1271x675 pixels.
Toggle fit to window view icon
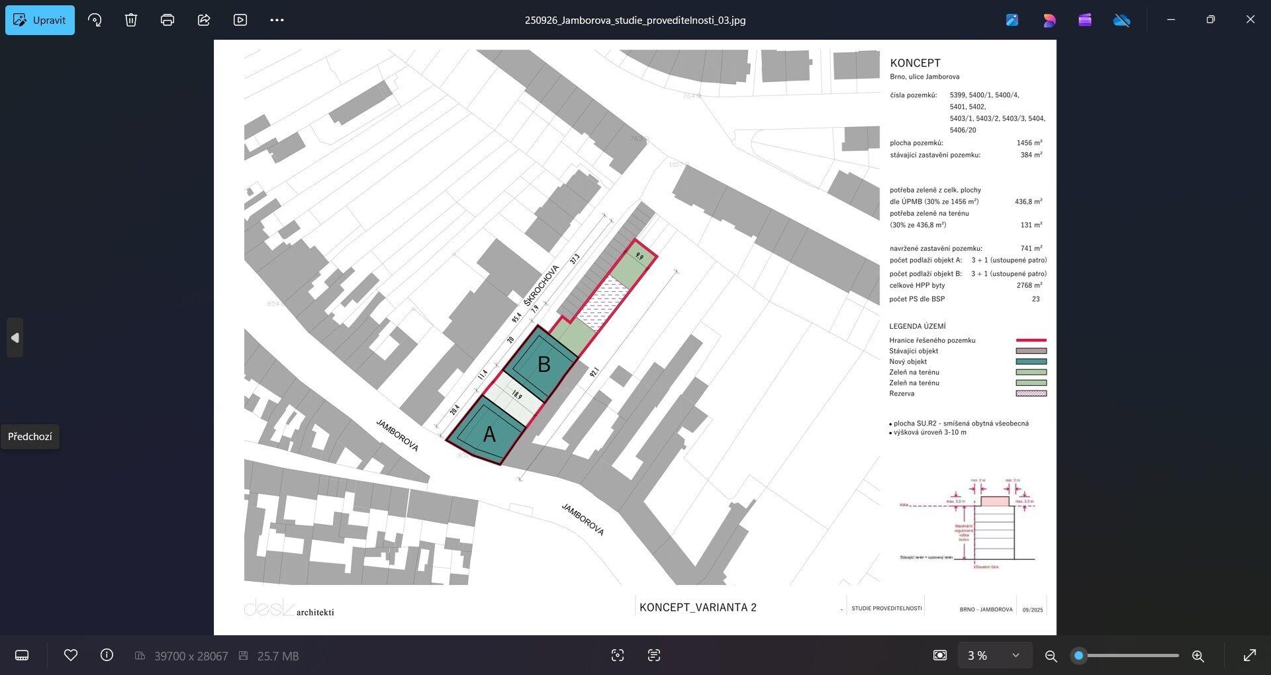click(x=939, y=655)
